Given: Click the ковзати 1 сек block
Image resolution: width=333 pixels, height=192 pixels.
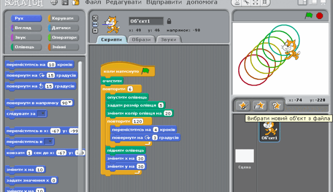Looking at the screenshot, I should [45, 153].
